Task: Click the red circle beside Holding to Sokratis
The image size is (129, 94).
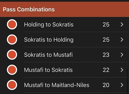Action: (12, 24)
